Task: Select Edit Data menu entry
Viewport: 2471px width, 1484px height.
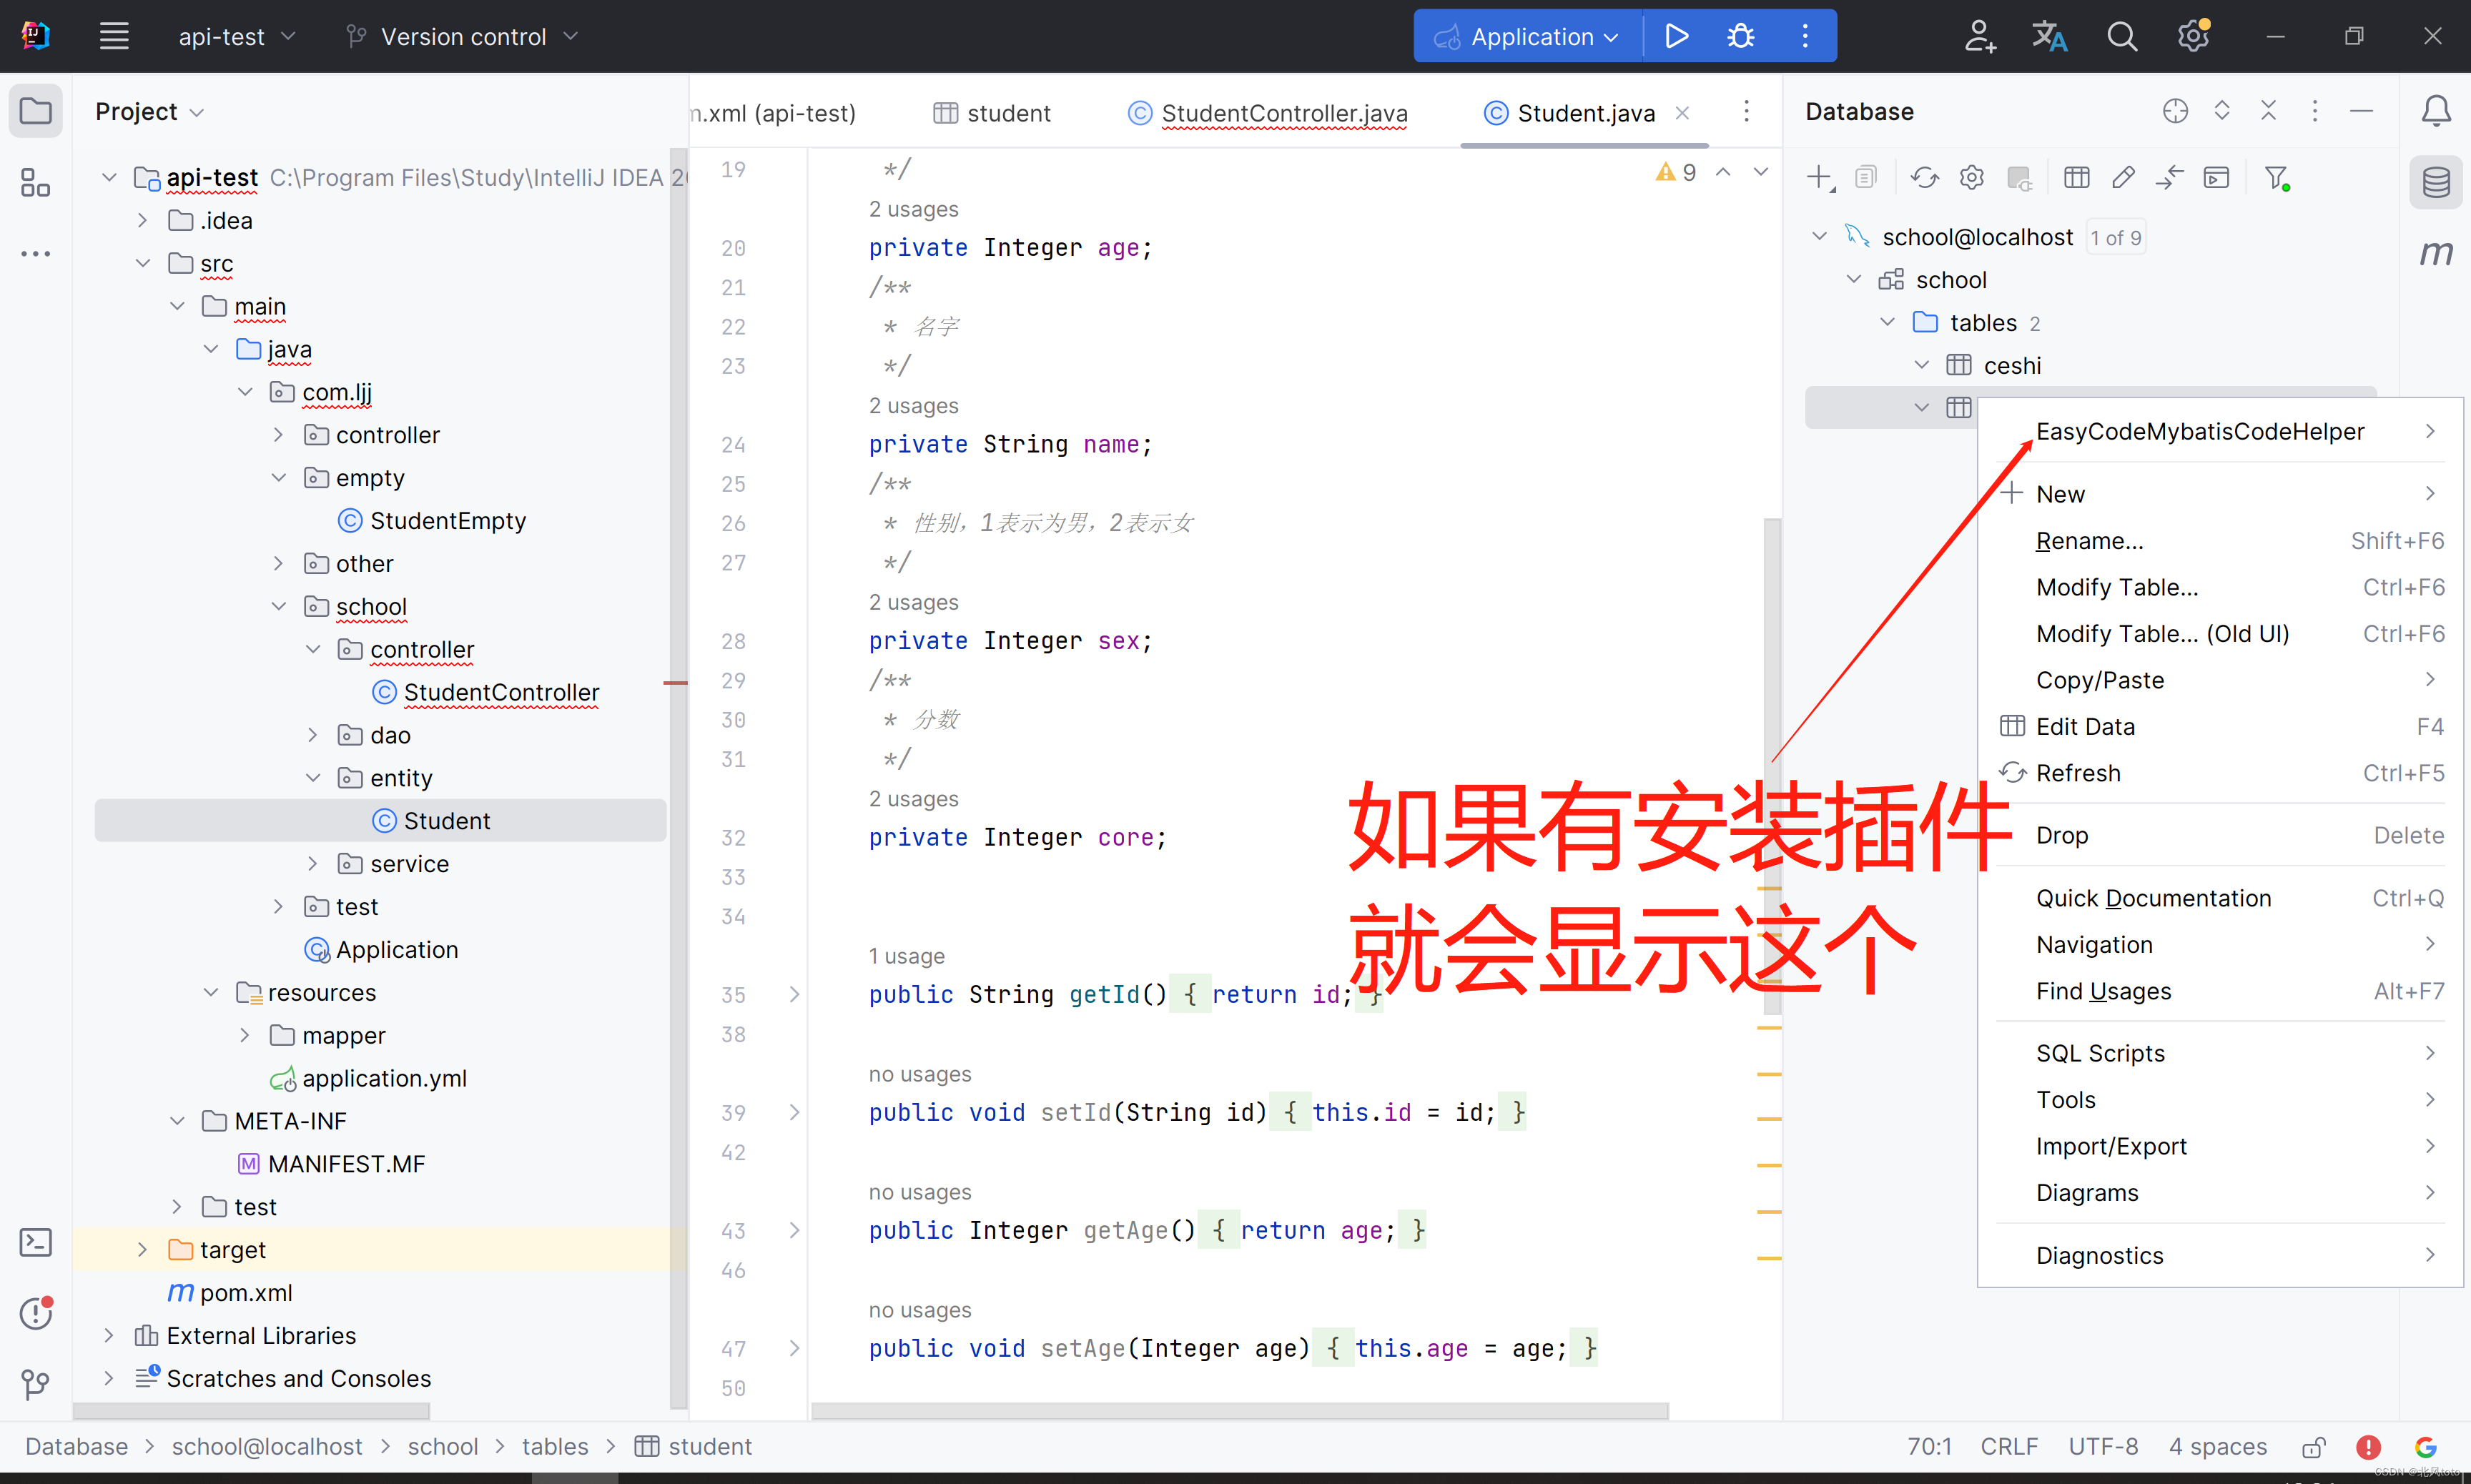Action: coord(2221,726)
